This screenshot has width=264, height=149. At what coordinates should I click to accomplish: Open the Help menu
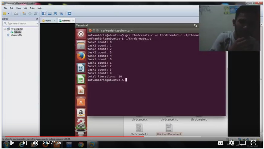click(40, 8)
